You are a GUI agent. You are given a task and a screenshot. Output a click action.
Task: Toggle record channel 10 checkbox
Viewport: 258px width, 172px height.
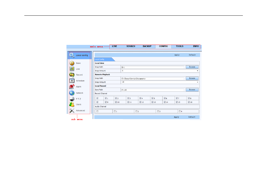tap(116, 102)
